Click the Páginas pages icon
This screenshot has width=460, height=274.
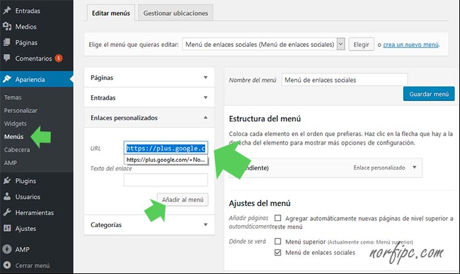[7, 42]
